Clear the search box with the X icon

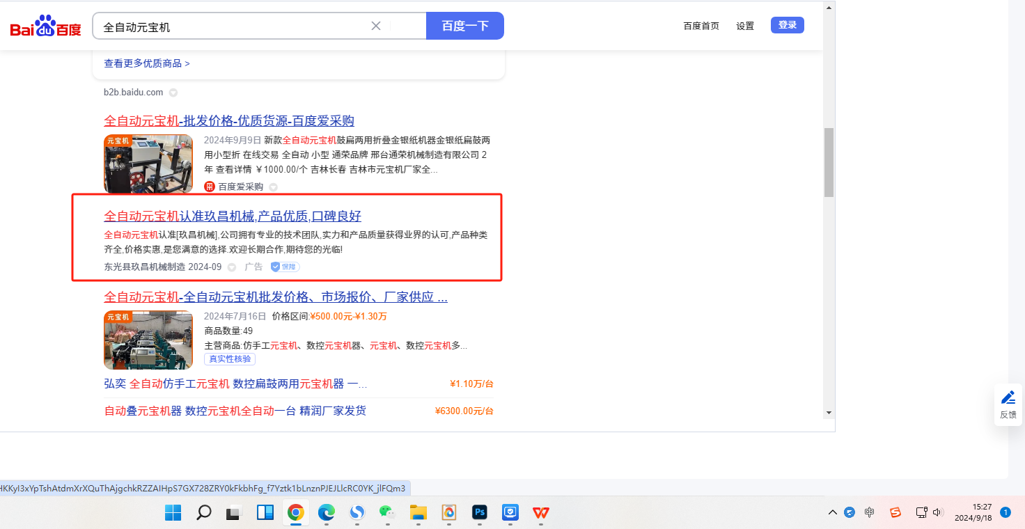(x=376, y=26)
